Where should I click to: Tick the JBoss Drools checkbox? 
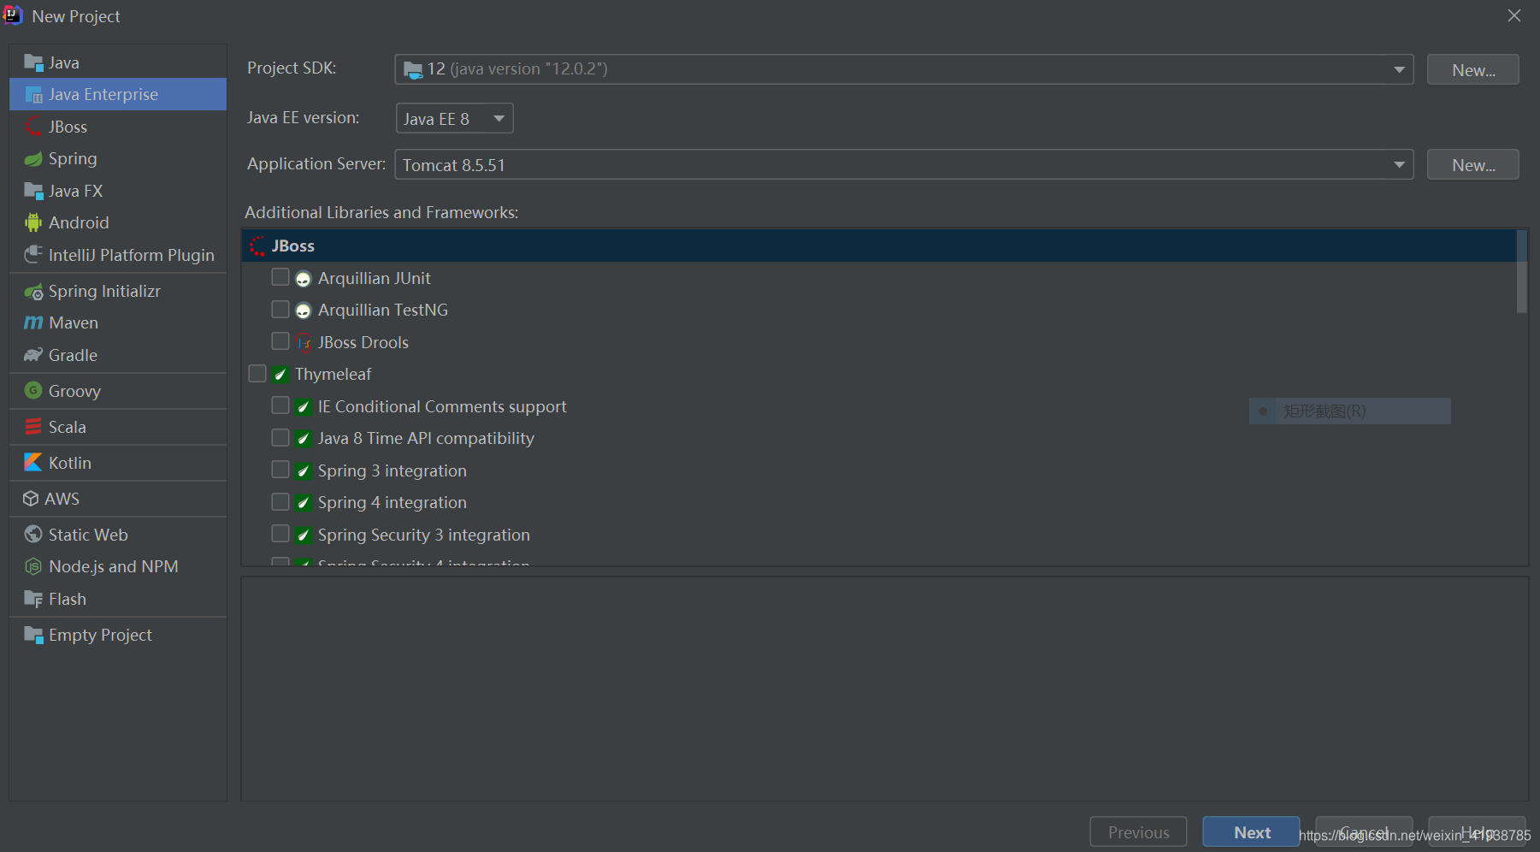pos(280,341)
